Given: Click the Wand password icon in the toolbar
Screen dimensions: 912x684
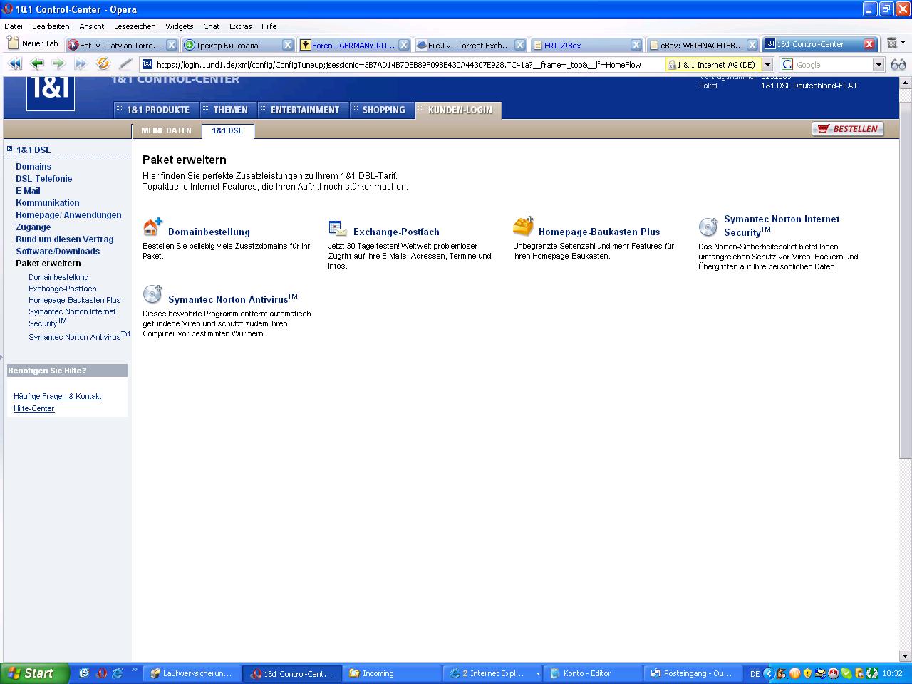Looking at the screenshot, I should click(x=125, y=64).
